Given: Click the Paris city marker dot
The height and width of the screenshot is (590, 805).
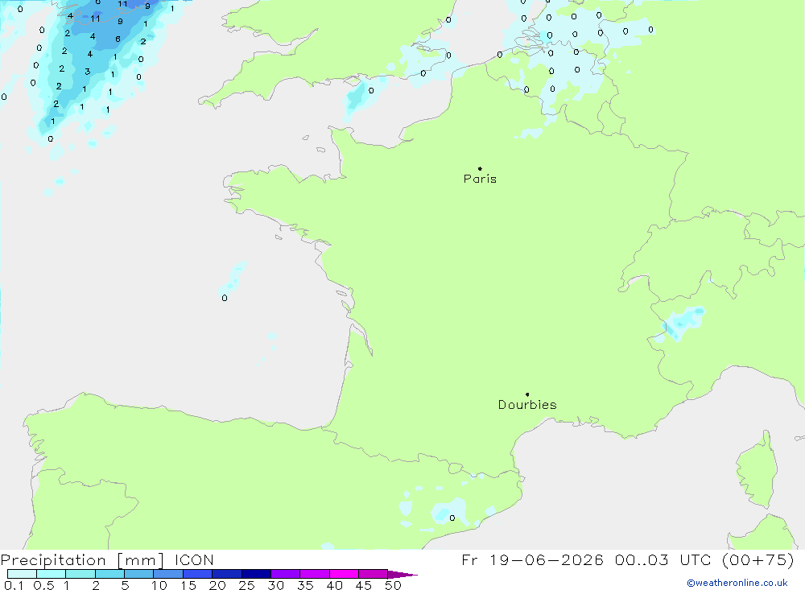Looking at the screenshot, I should coord(480,168).
